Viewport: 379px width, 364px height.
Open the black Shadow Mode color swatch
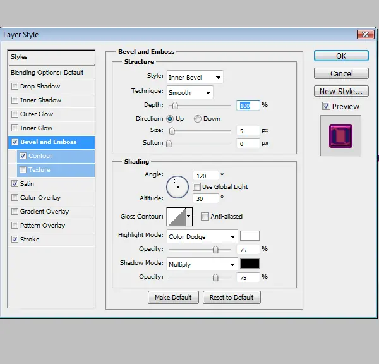pos(250,264)
